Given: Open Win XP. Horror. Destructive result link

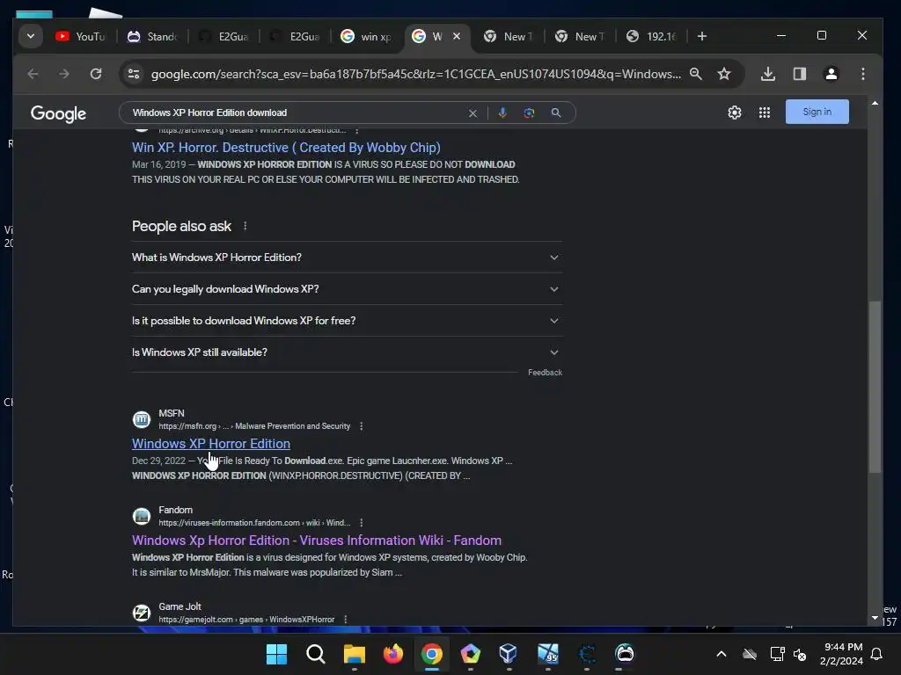Looking at the screenshot, I should coord(286,148).
